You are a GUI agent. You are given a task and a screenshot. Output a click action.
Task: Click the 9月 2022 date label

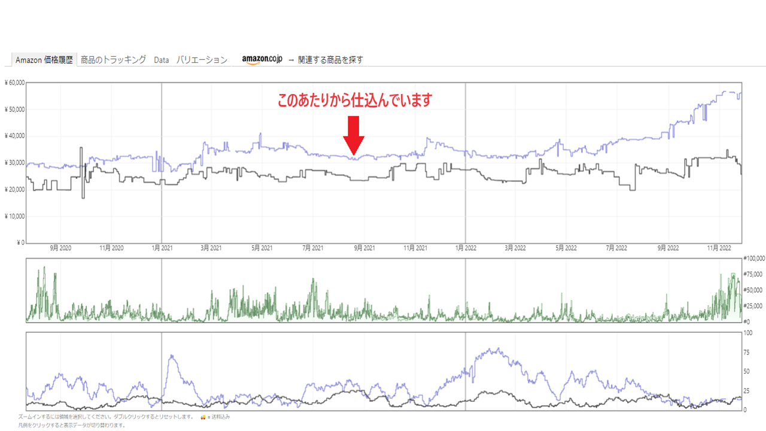pos(668,248)
